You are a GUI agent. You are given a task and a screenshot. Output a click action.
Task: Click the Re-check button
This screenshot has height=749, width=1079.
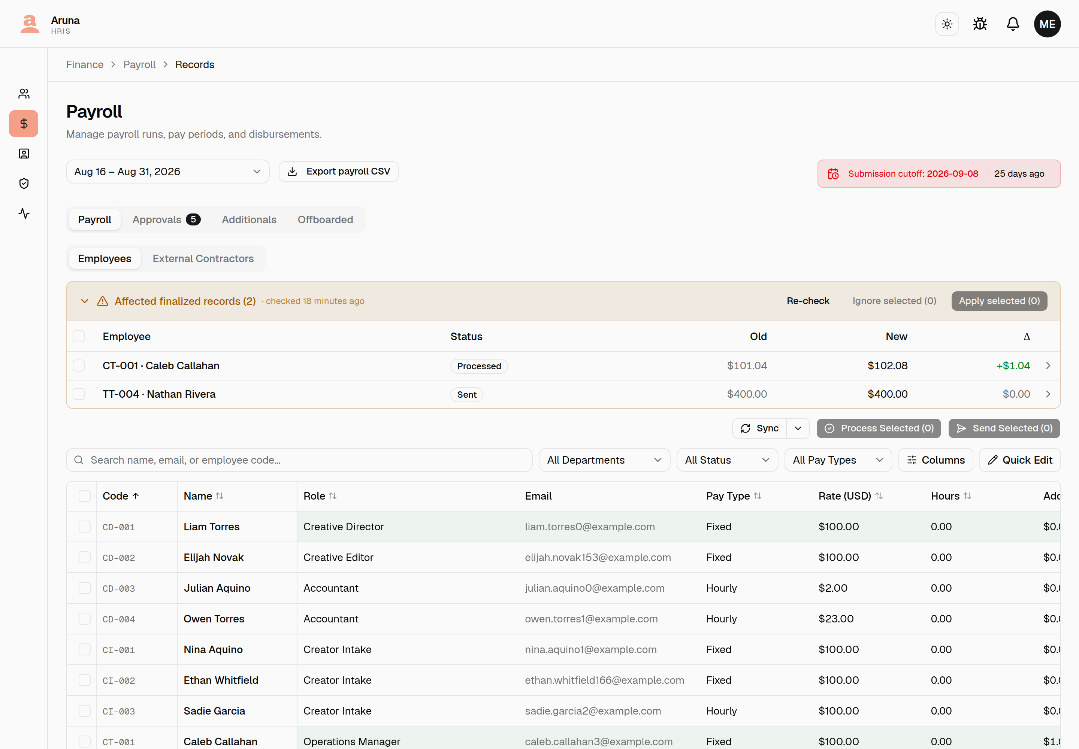coord(808,301)
